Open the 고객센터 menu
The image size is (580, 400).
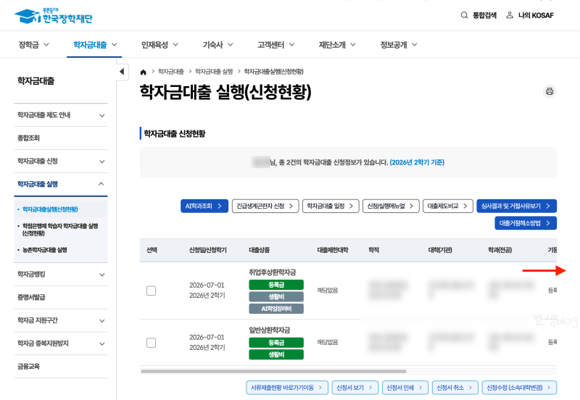click(x=276, y=45)
